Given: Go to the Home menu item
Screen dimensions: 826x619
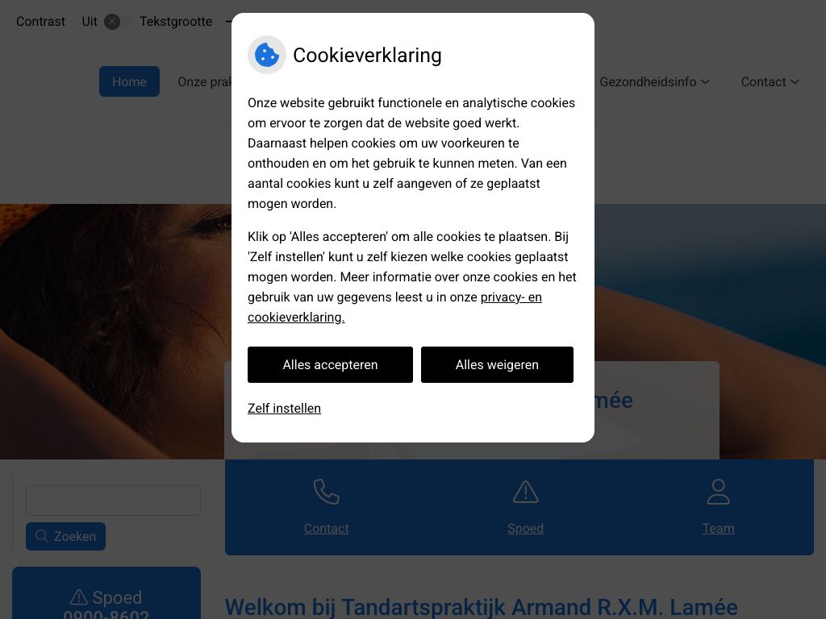Looking at the screenshot, I should click(x=129, y=81).
